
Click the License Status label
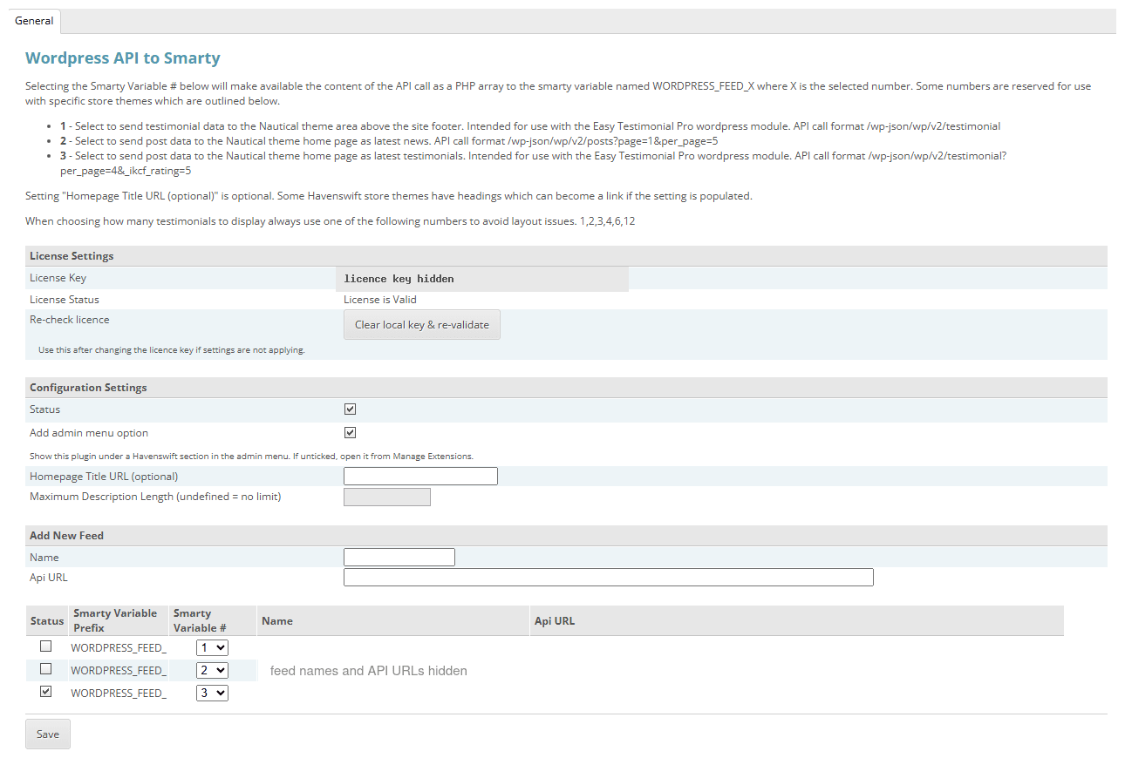point(65,300)
